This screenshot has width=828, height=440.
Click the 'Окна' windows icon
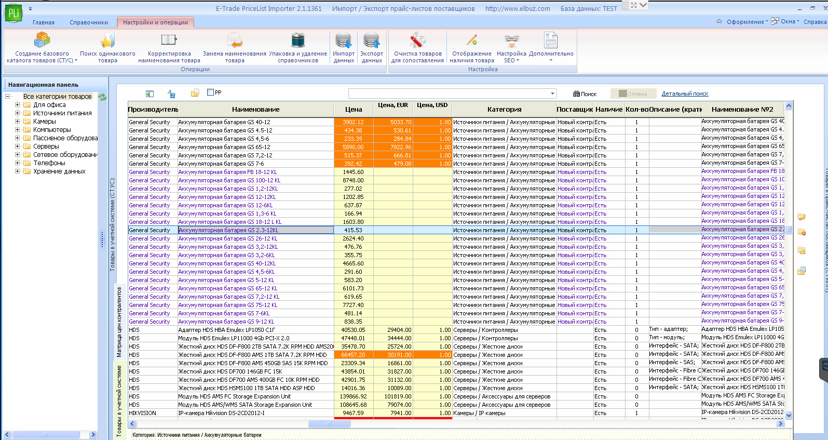point(775,21)
